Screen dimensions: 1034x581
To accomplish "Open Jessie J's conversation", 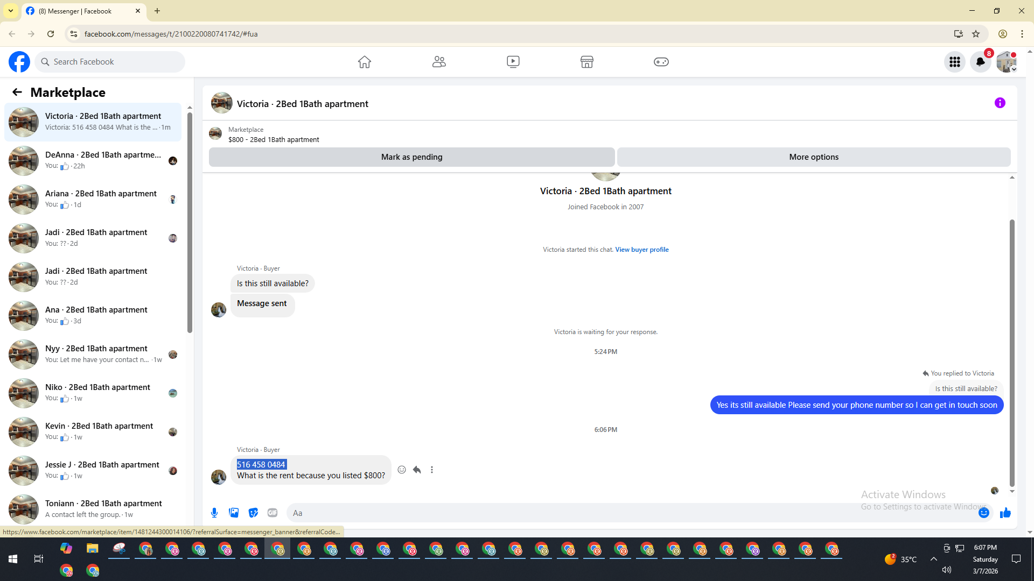I will (x=93, y=470).
